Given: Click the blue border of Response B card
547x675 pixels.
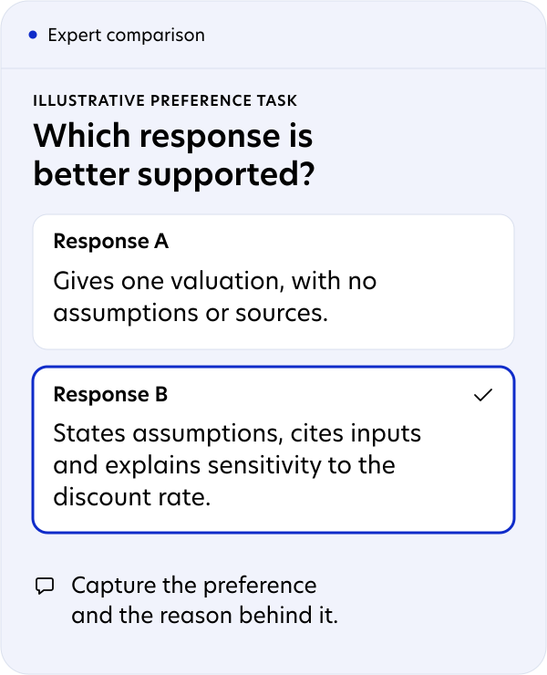Looking at the screenshot, I should 273,368.
